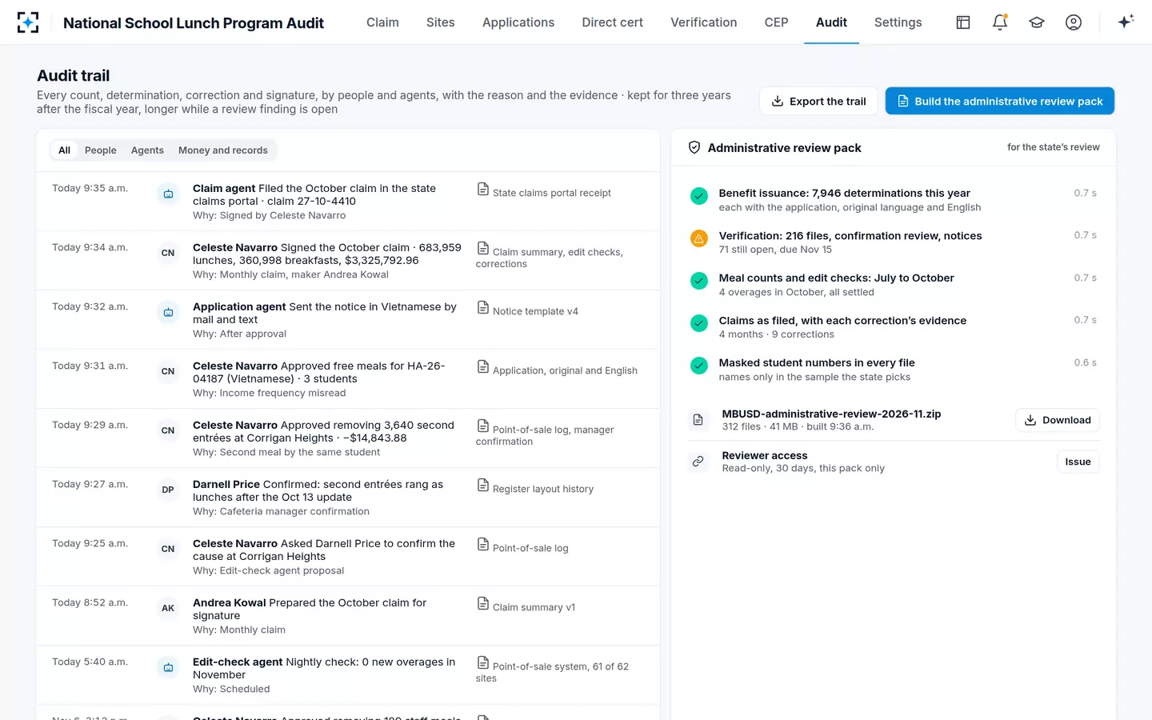Click the app logo icon

pos(28,22)
